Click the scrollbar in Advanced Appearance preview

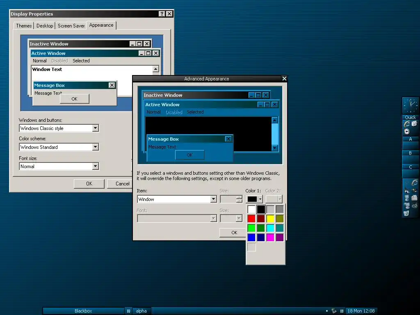pyautogui.click(x=275, y=134)
